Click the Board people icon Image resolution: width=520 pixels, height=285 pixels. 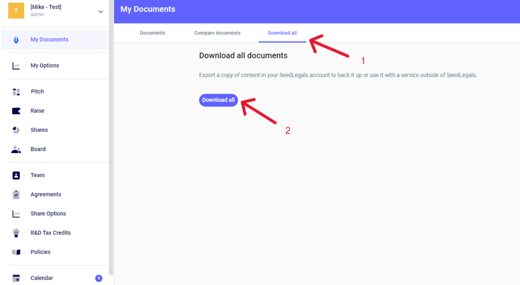pos(16,149)
